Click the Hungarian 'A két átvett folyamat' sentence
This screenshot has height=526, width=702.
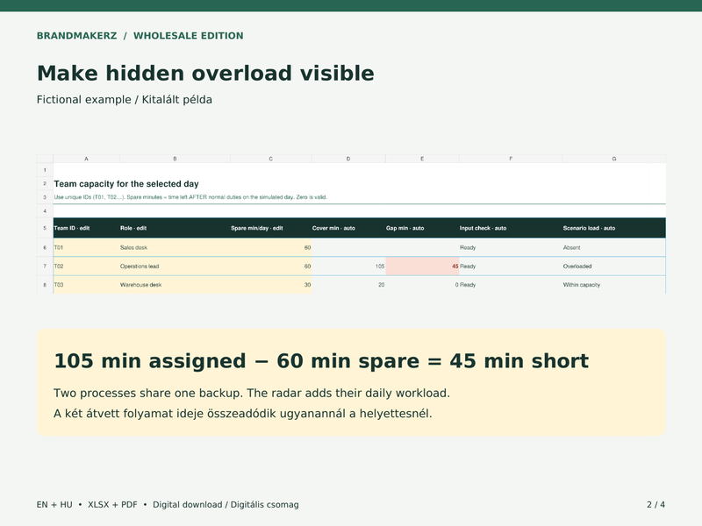pos(243,413)
